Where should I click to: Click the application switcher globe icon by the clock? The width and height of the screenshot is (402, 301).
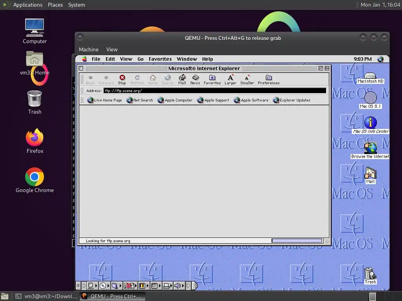380,59
